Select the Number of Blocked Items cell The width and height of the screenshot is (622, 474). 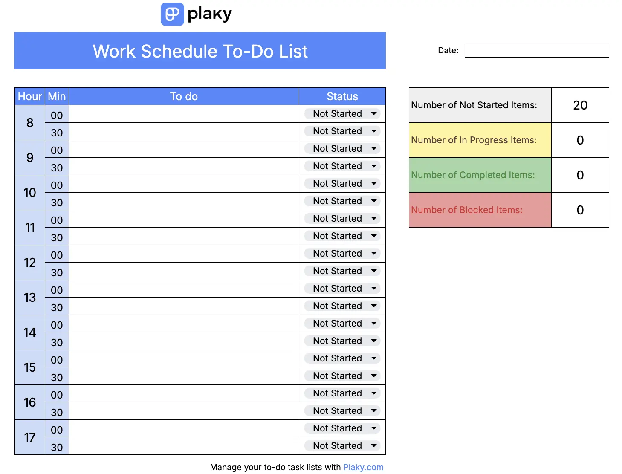(480, 210)
